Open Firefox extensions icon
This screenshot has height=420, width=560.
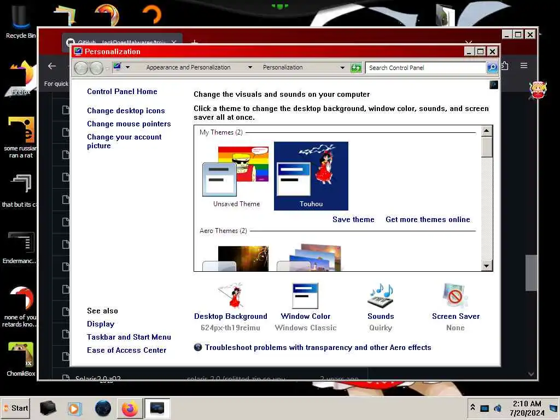[505, 66]
